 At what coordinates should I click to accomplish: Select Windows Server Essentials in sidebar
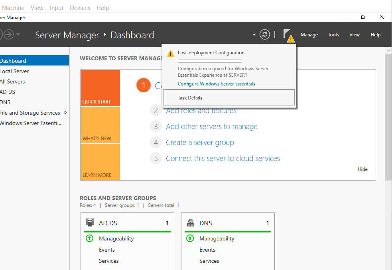[x=34, y=123]
